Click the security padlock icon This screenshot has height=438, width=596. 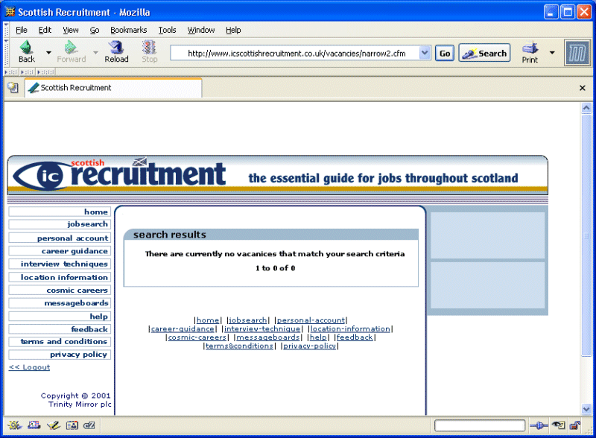pos(575,425)
